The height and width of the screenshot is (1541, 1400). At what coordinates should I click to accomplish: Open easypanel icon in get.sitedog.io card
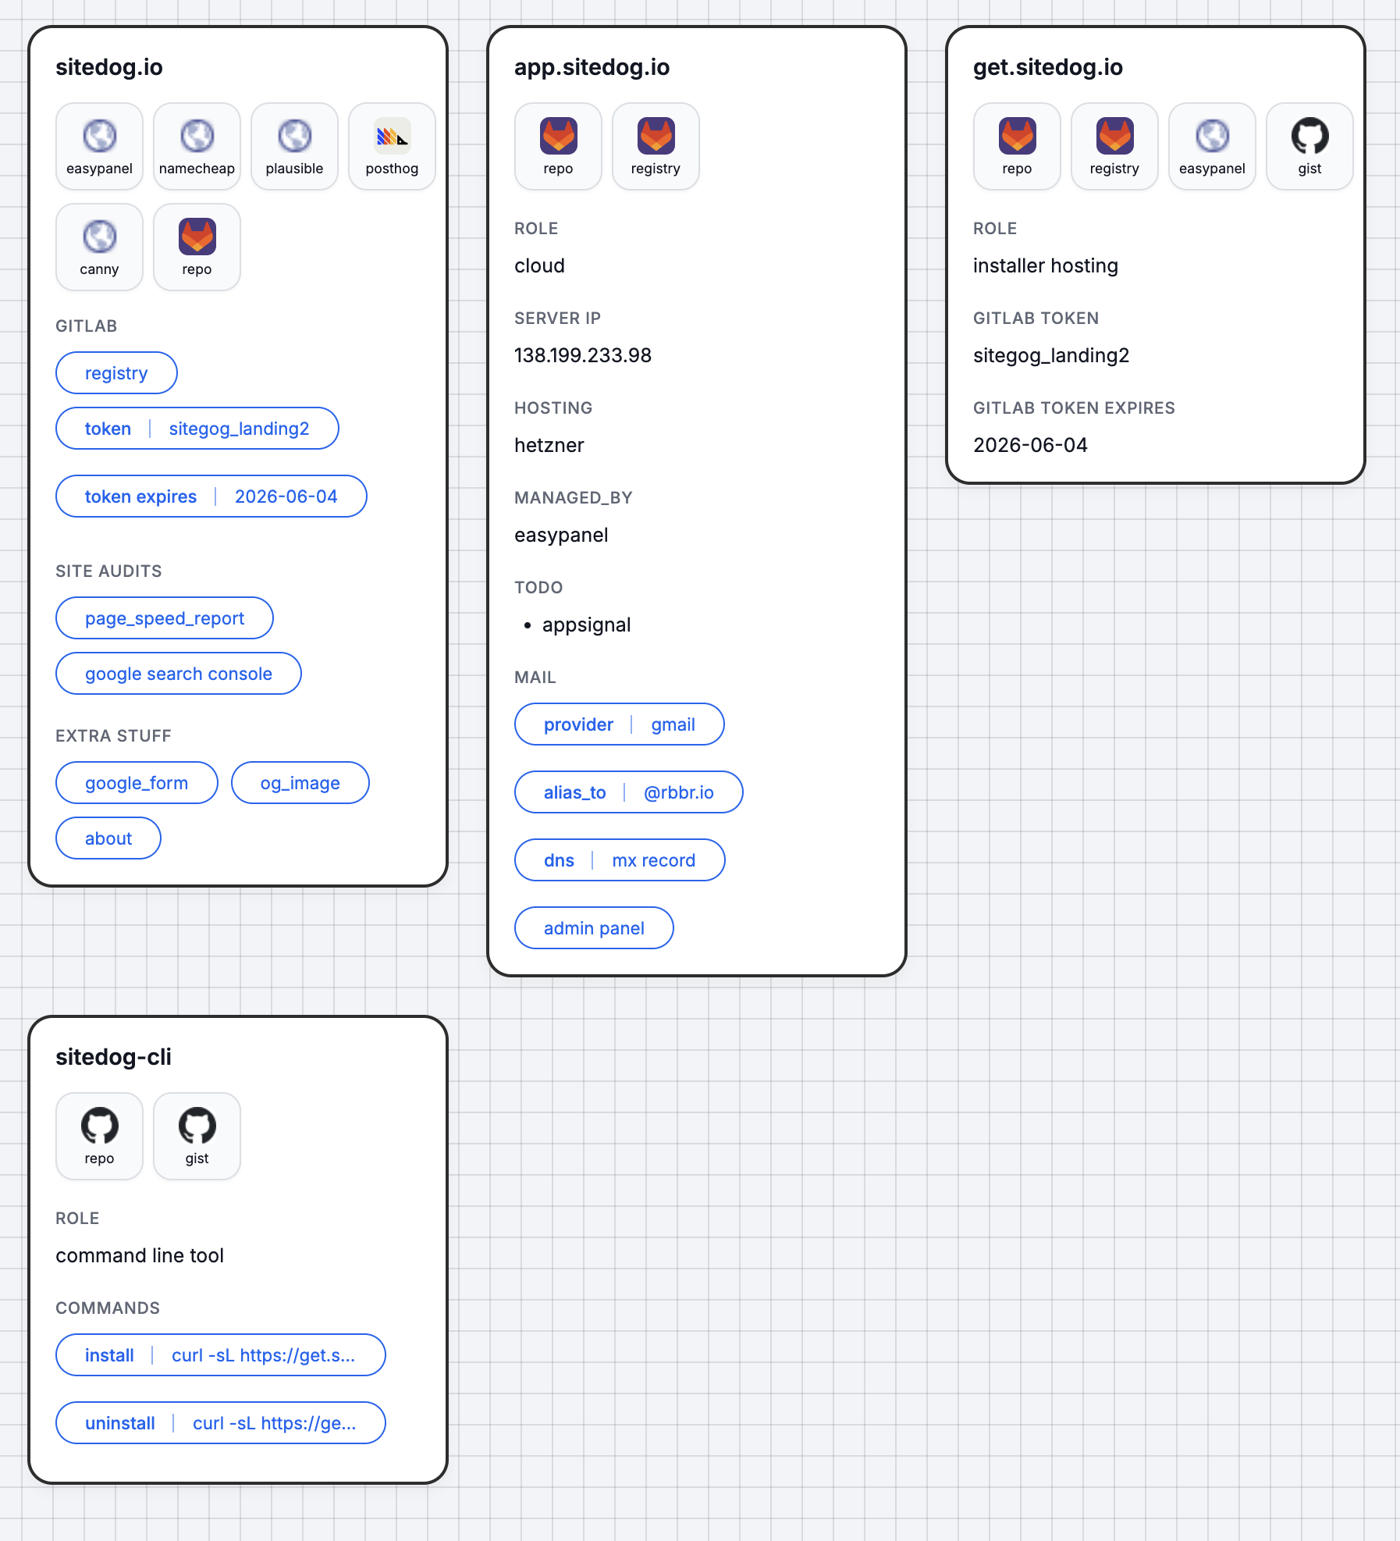1212,146
